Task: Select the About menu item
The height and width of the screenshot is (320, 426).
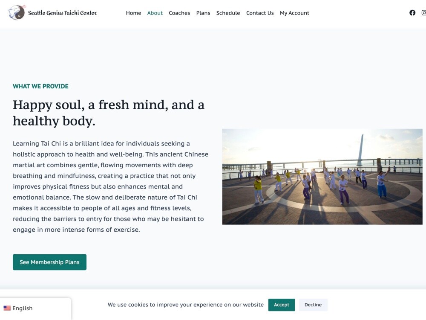Action: 155,13
